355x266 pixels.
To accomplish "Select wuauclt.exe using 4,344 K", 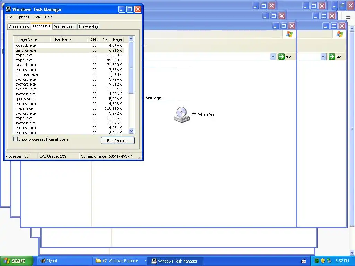I will click(69, 45).
